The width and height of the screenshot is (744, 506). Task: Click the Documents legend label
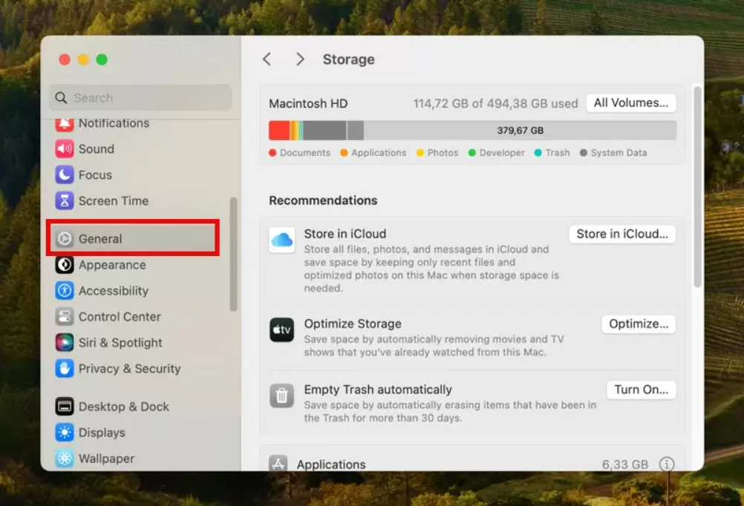point(304,153)
